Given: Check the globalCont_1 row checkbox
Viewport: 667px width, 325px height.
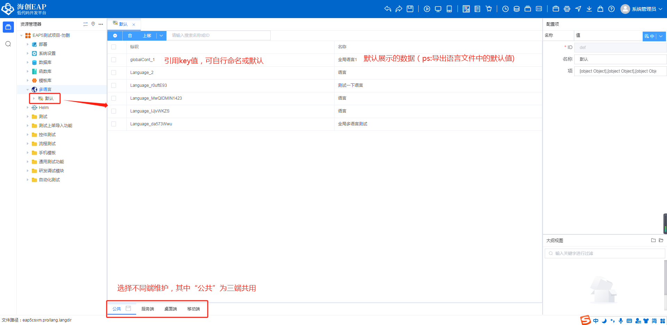Looking at the screenshot, I should click(x=114, y=60).
